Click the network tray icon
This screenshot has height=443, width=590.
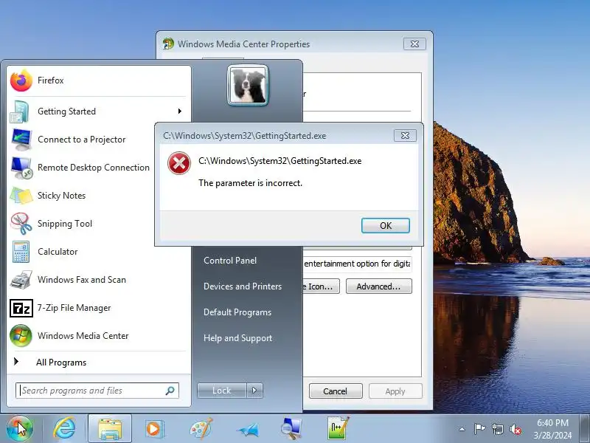[497, 429]
